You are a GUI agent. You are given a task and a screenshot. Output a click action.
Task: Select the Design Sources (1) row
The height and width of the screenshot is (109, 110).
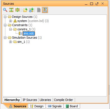coord(25,17)
